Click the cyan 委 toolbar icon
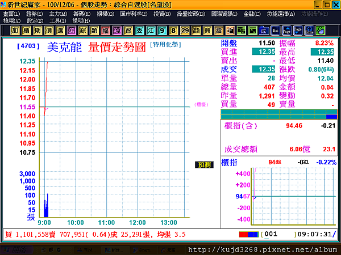Image resolution: width=341 pixels, height=255 pixels. (139, 31)
